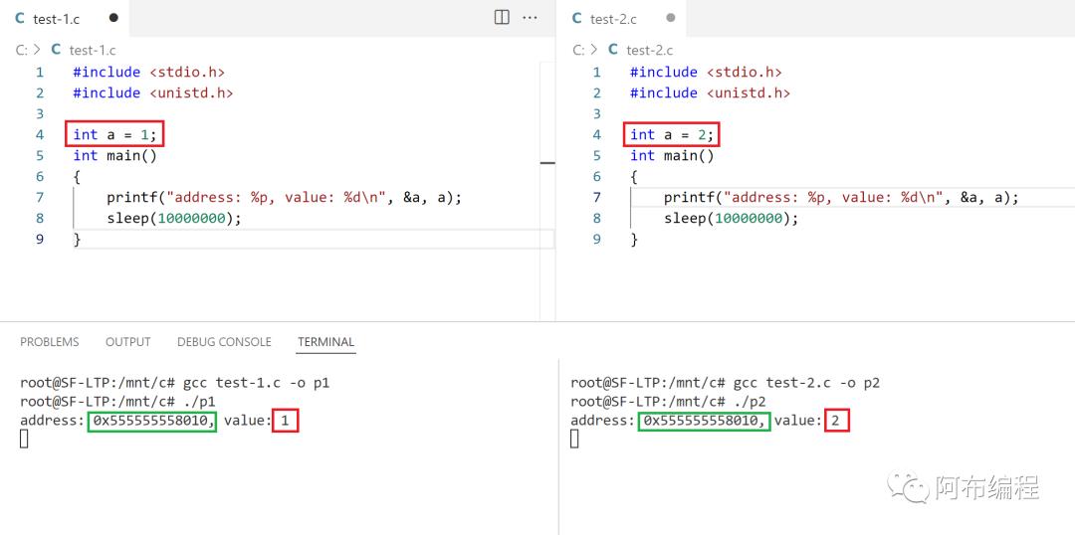Click the C icon in test-2.c breadcrumb
The height and width of the screenshot is (535, 1075).
click(613, 49)
